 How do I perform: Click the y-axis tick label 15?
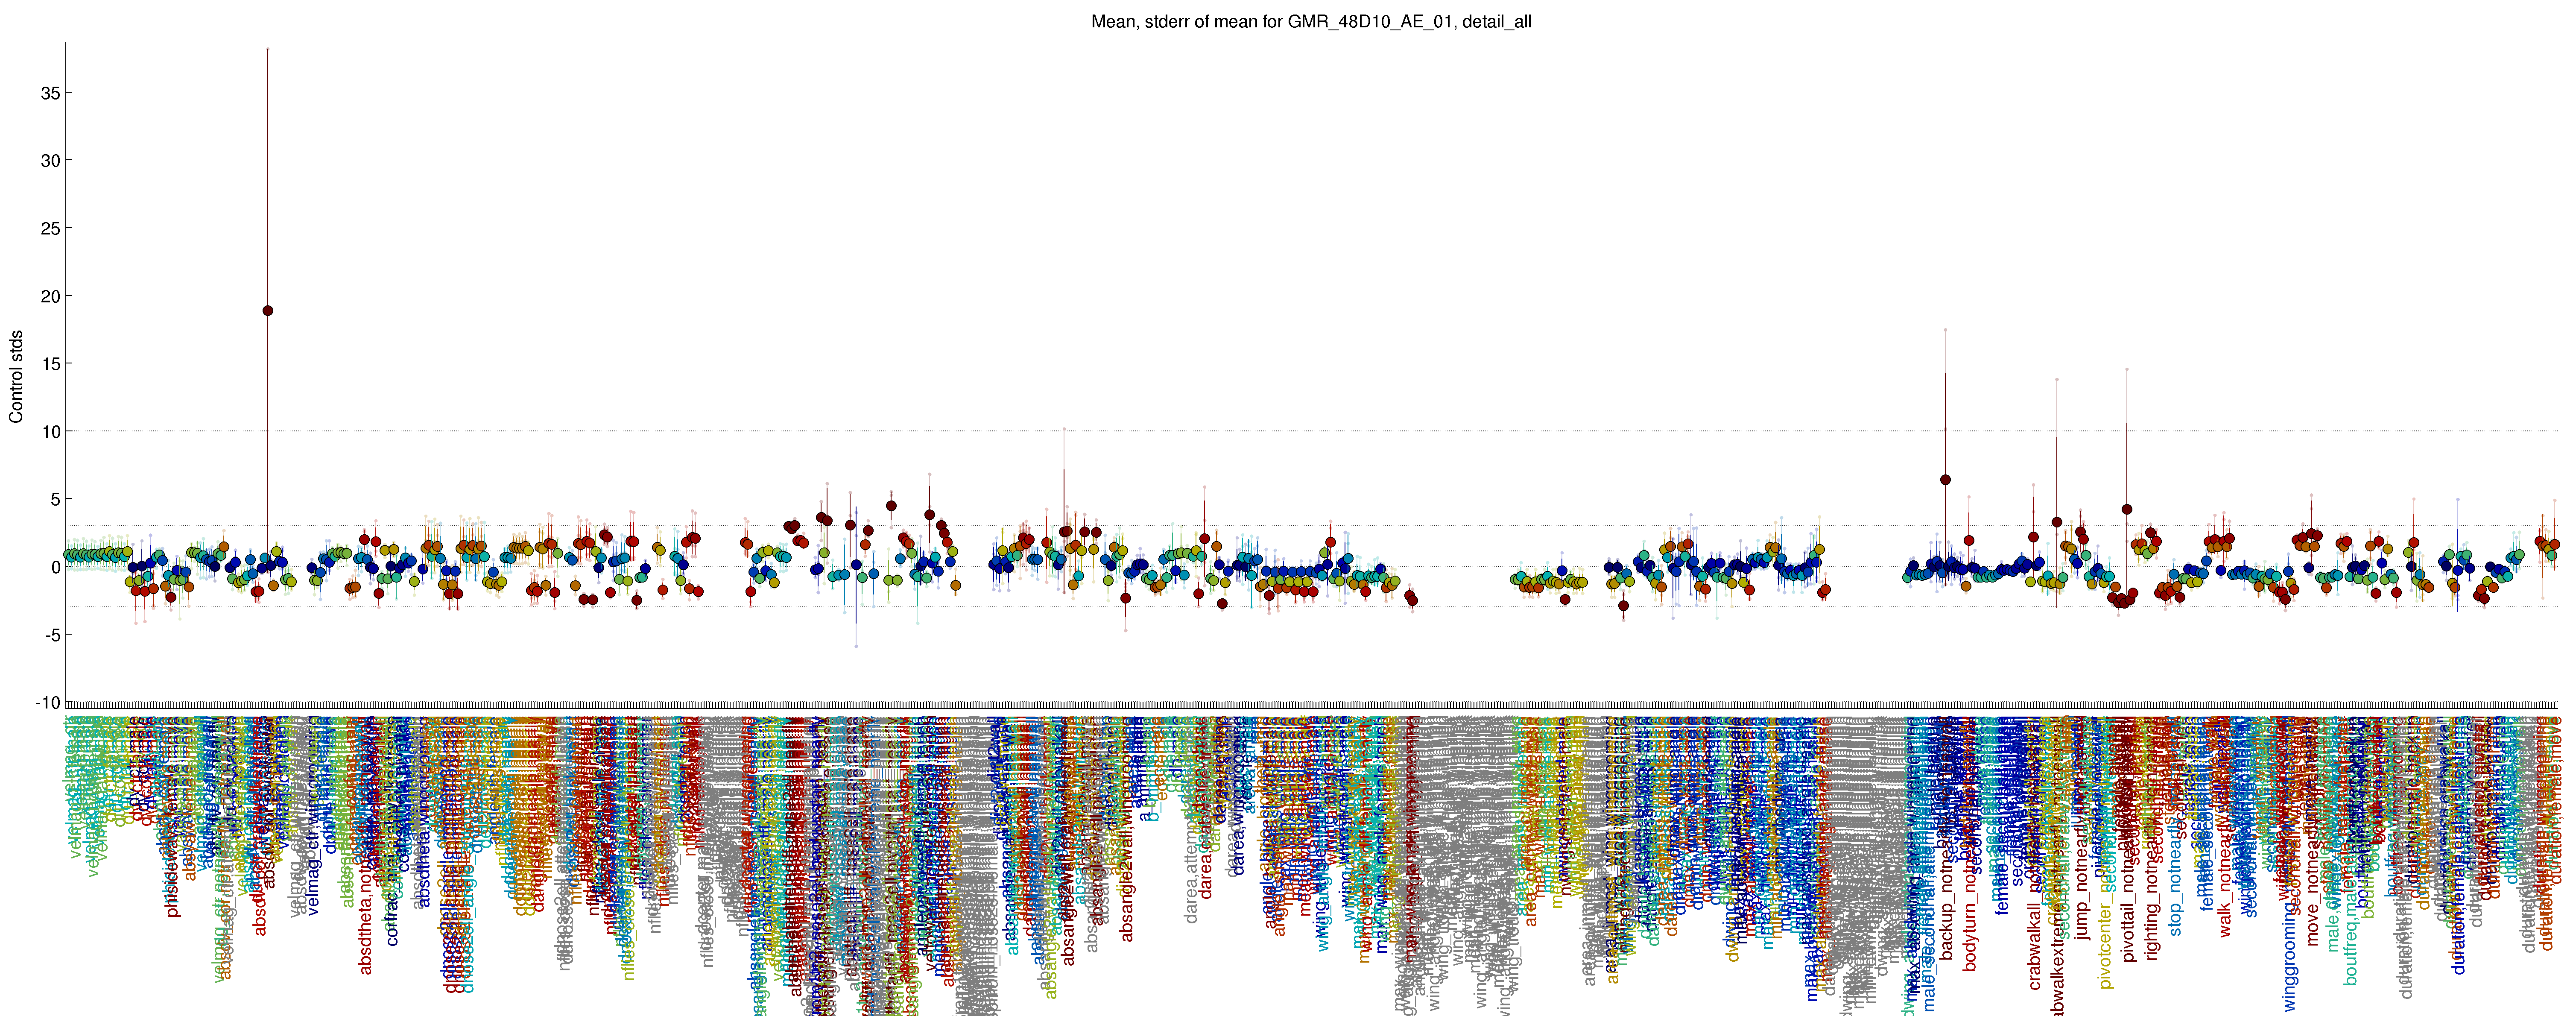pos(50,364)
